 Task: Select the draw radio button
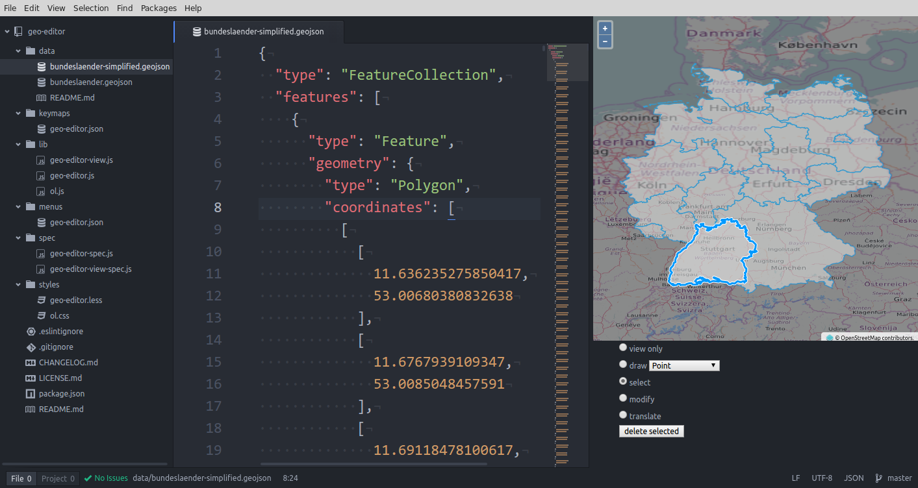[x=623, y=365]
